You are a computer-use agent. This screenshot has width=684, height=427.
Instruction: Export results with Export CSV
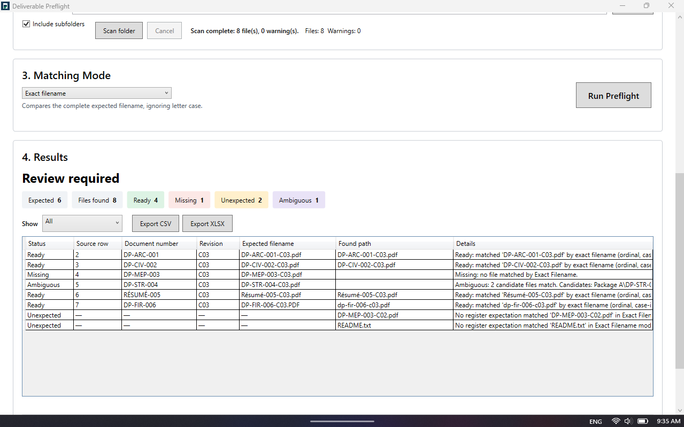tap(156, 223)
